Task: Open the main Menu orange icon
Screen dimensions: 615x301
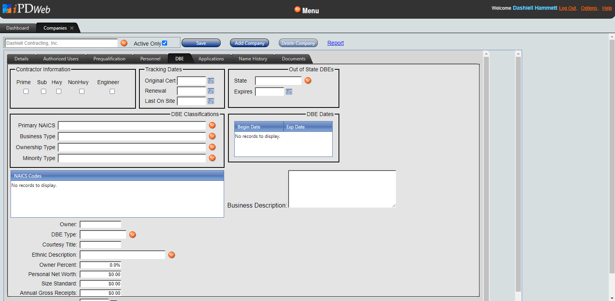Action: tap(298, 10)
